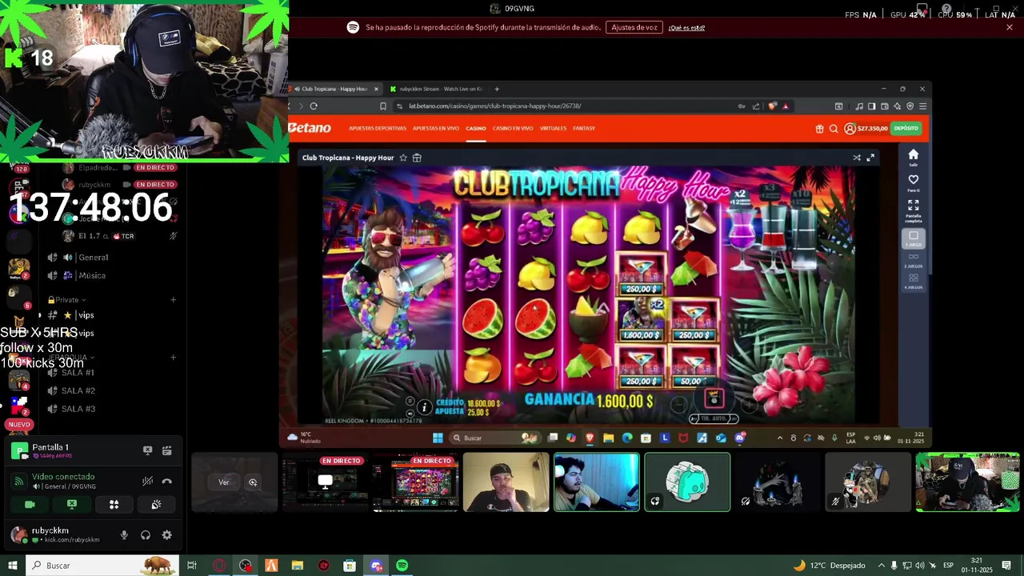The height and width of the screenshot is (576, 1024).
Task: Open the Betano gift promotions icon
Action: 819,129
